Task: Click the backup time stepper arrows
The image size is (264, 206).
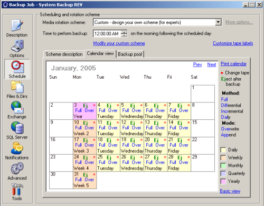Action: pyautogui.click(x=124, y=33)
